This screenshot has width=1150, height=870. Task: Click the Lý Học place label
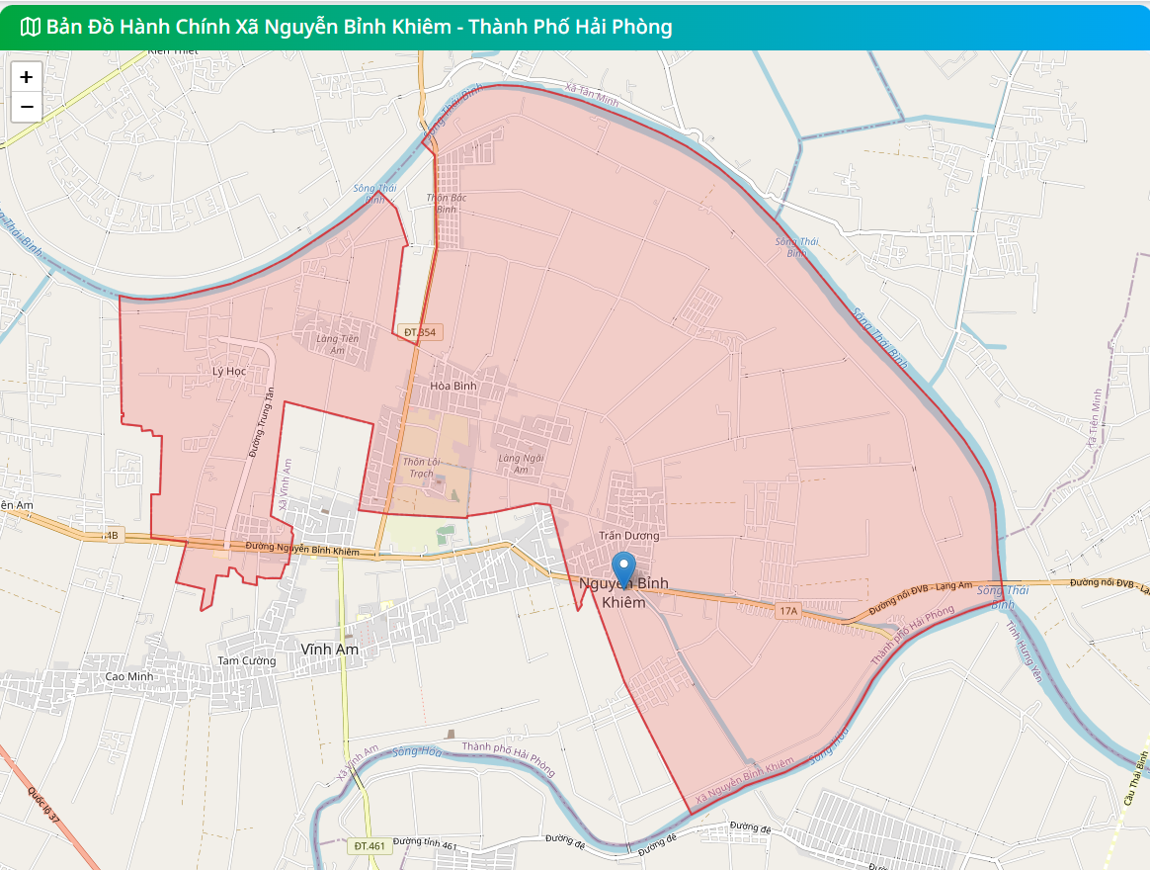[229, 371]
